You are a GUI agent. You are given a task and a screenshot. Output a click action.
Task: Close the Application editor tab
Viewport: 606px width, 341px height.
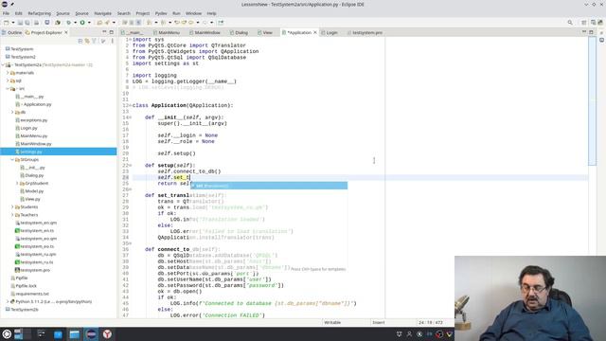[315, 33]
